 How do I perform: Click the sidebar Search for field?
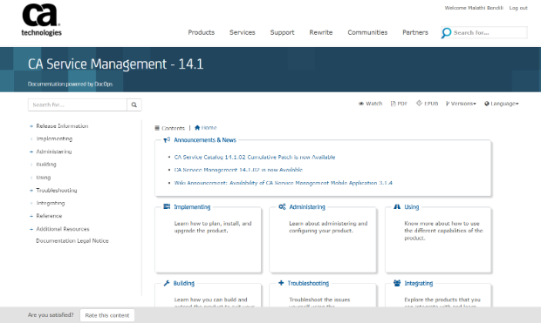click(x=78, y=104)
